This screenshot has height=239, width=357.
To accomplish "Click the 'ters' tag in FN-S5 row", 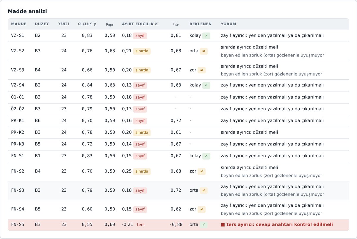I will [x=140, y=225].
